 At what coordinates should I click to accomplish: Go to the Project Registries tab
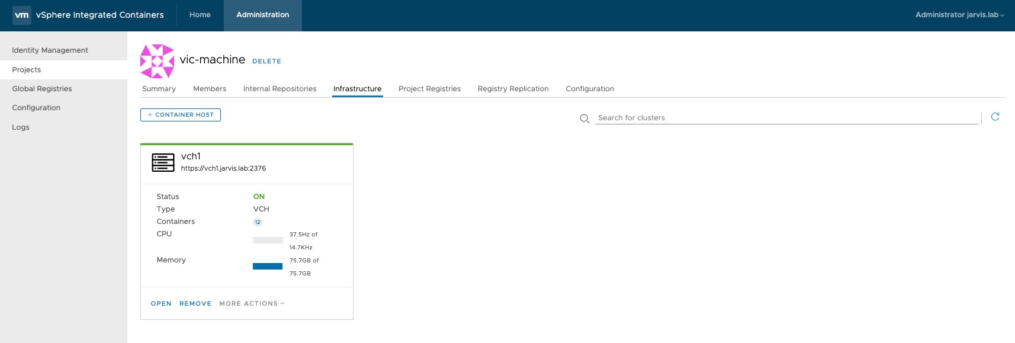(429, 89)
